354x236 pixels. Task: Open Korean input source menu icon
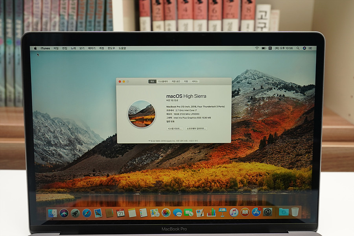point(270,48)
